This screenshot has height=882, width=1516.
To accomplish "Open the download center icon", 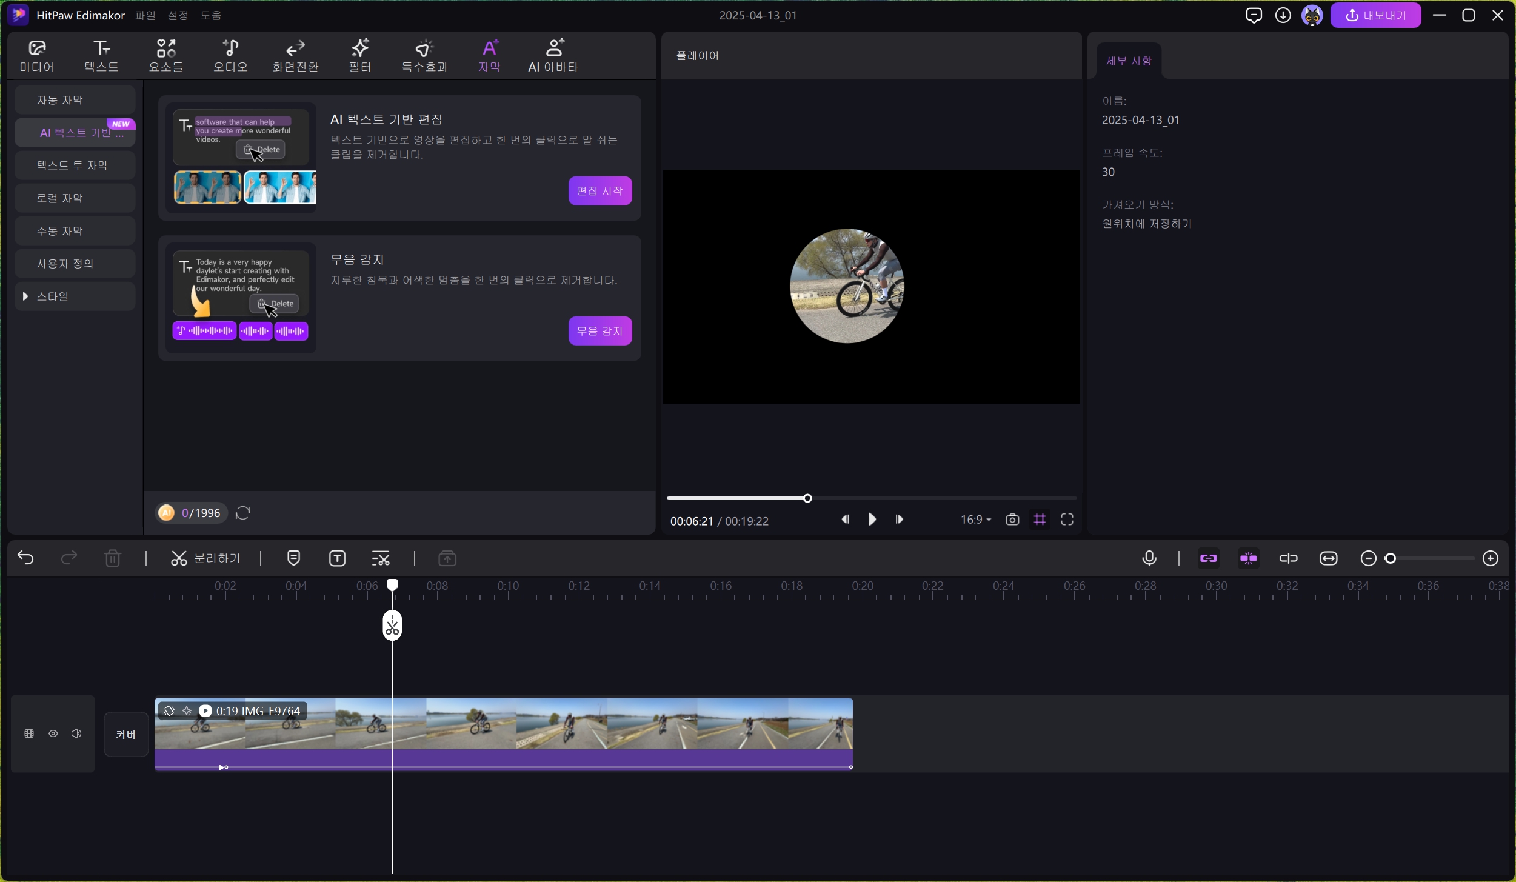I will point(1283,15).
